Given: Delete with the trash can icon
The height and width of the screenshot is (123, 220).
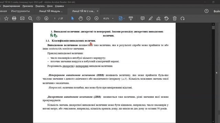Looking at the screenshot, I should 175,18.
